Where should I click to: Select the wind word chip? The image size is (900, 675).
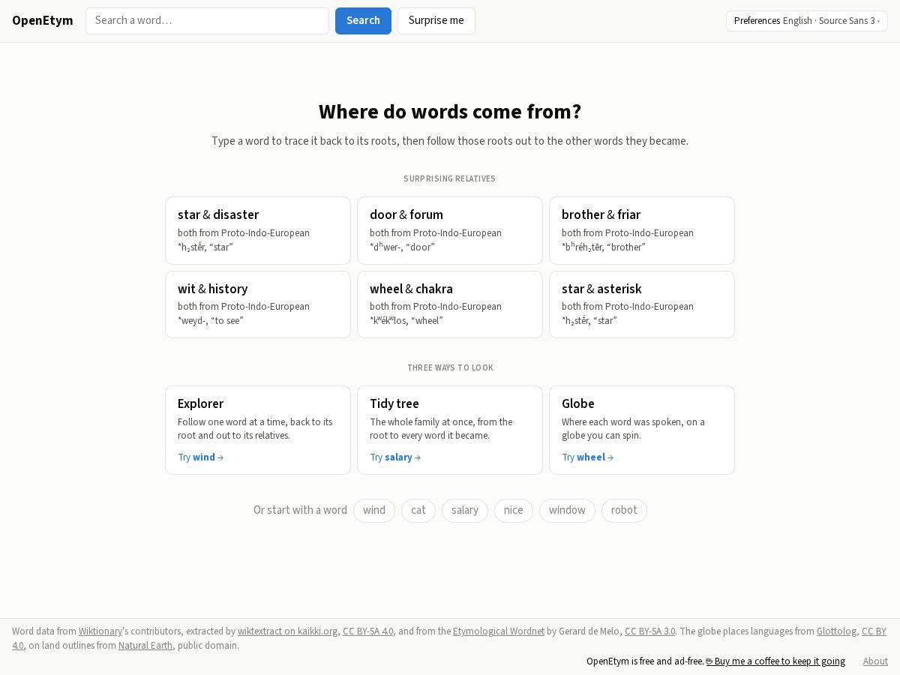(x=374, y=511)
